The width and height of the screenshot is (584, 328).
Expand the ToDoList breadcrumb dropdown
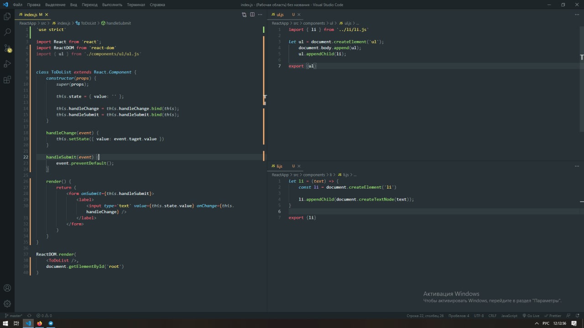pyautogui.click(x=88, y=23)
